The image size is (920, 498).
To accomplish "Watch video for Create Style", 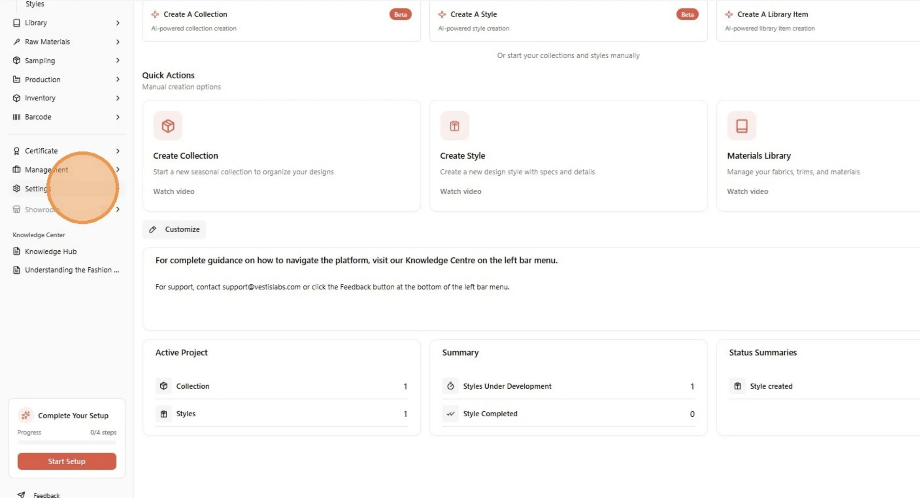I will [460, 191].
